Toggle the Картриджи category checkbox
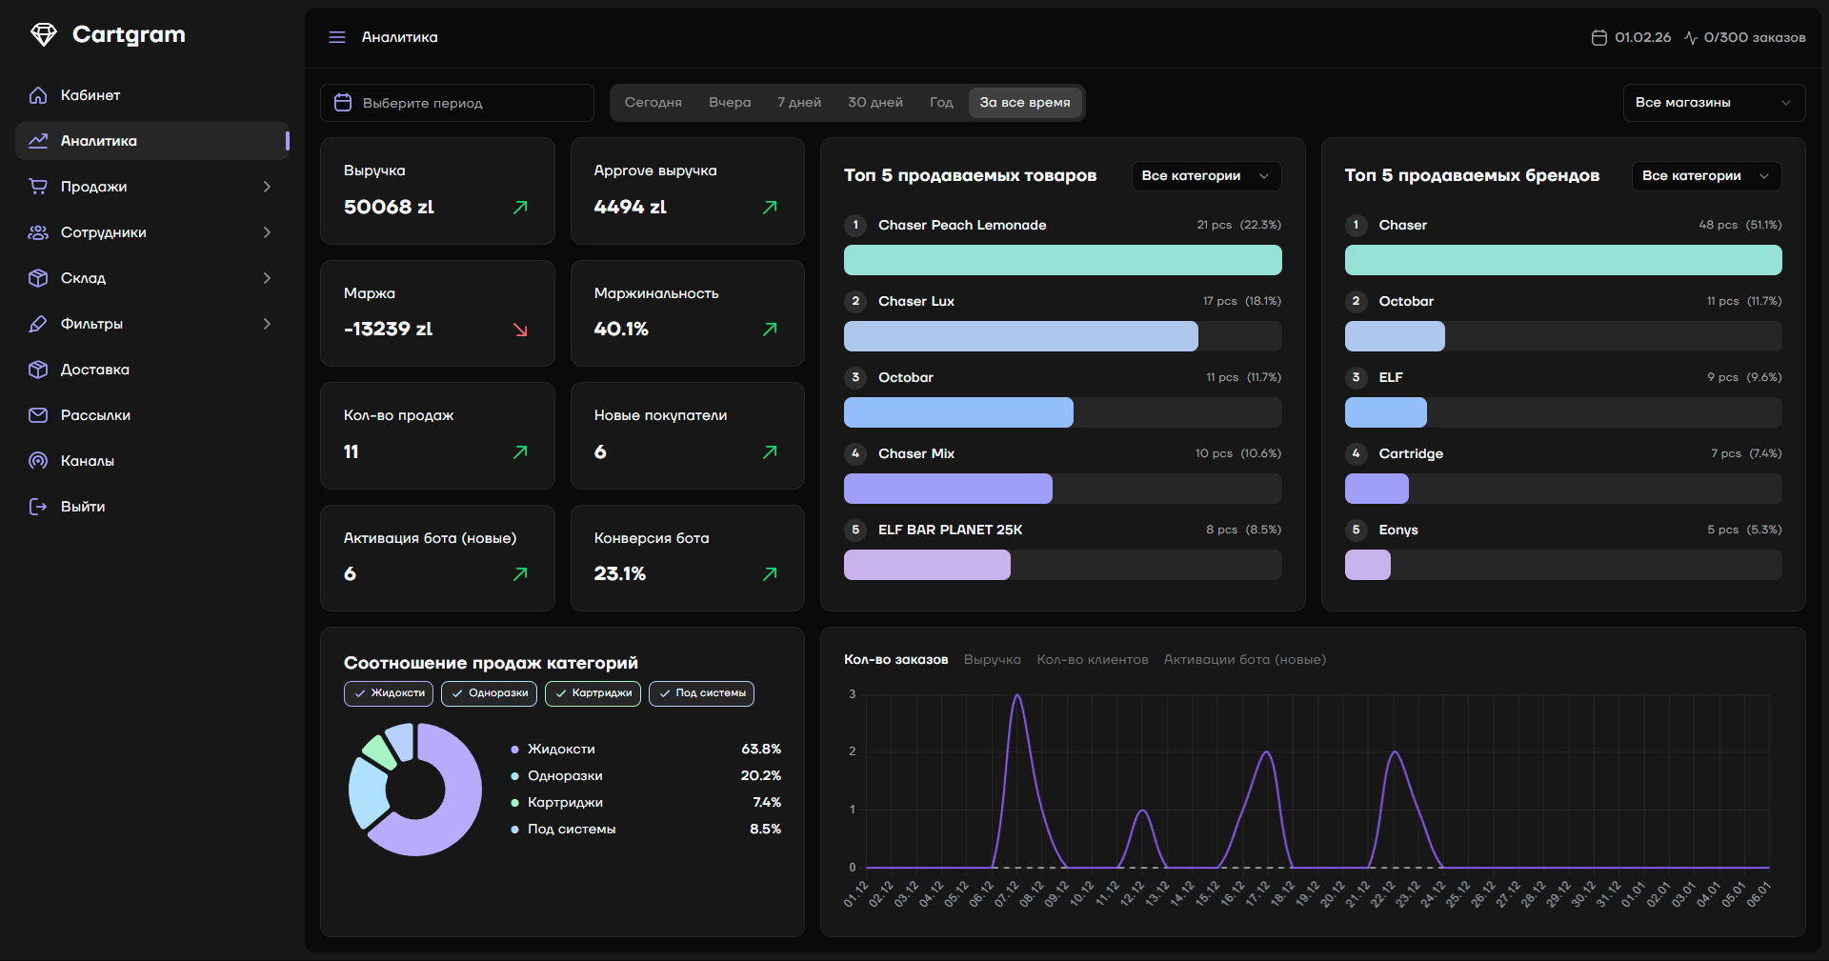The width and height of the screenshot is (1829, 961). click(593, 693)
